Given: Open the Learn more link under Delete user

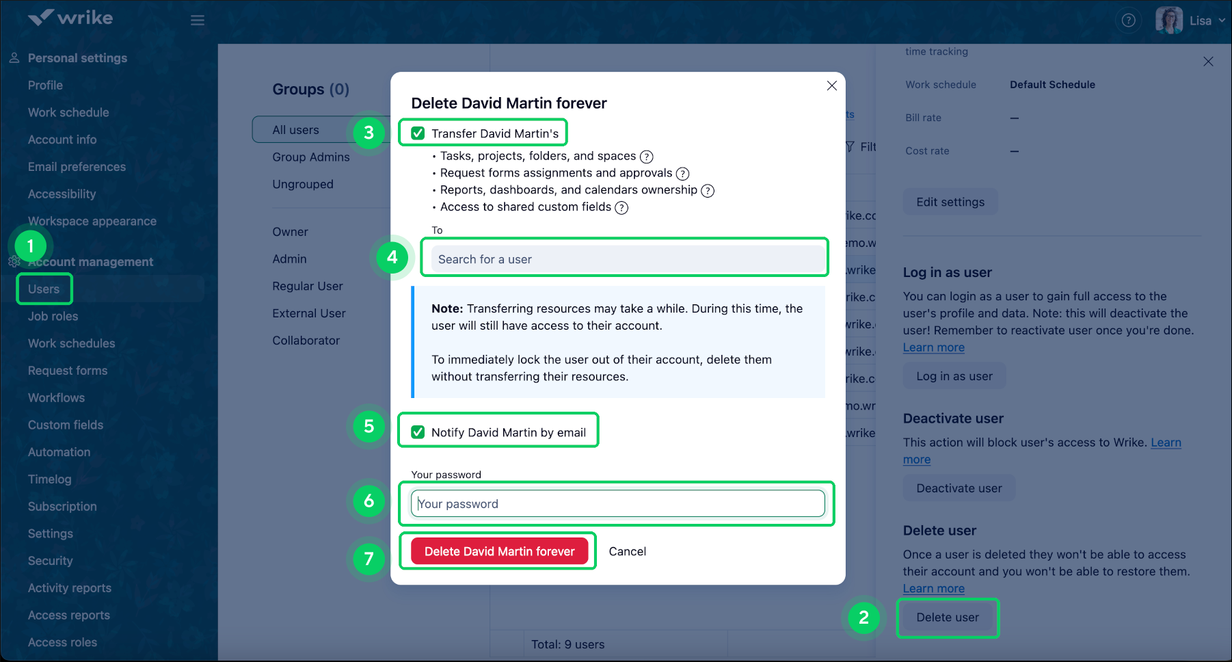Looking at the screenshot, I should 933,588.
